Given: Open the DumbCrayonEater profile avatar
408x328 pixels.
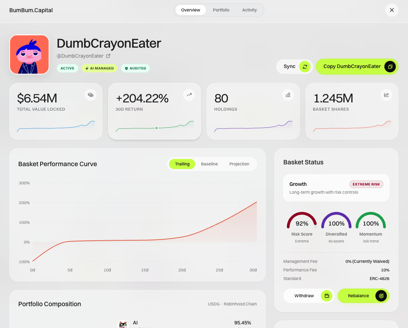Looking at the screenshot, I should [x=29, y=55].
